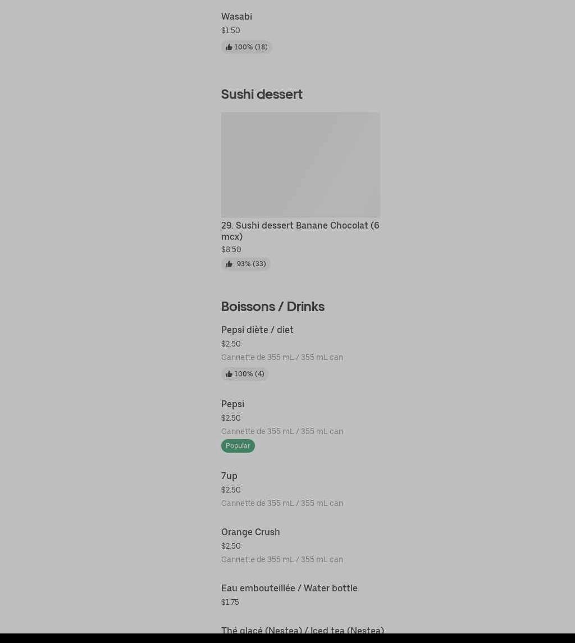Screen dimensions: 575x643
Task: Click the thumbs-up icon on Wasabi's rating
Action: coord(229,47)
